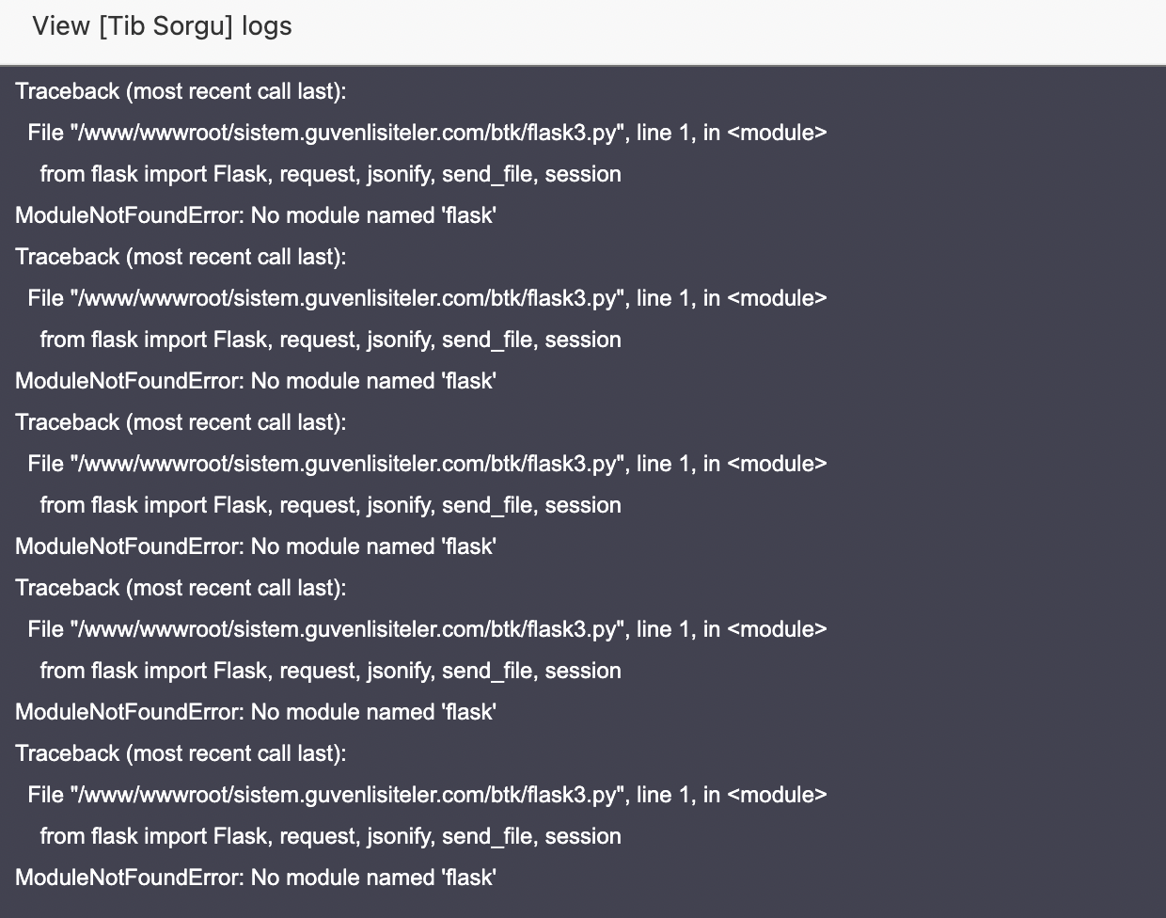The image size is (1166, 918).
Task: Click the first flask3.py file path line
Action: 427,133
